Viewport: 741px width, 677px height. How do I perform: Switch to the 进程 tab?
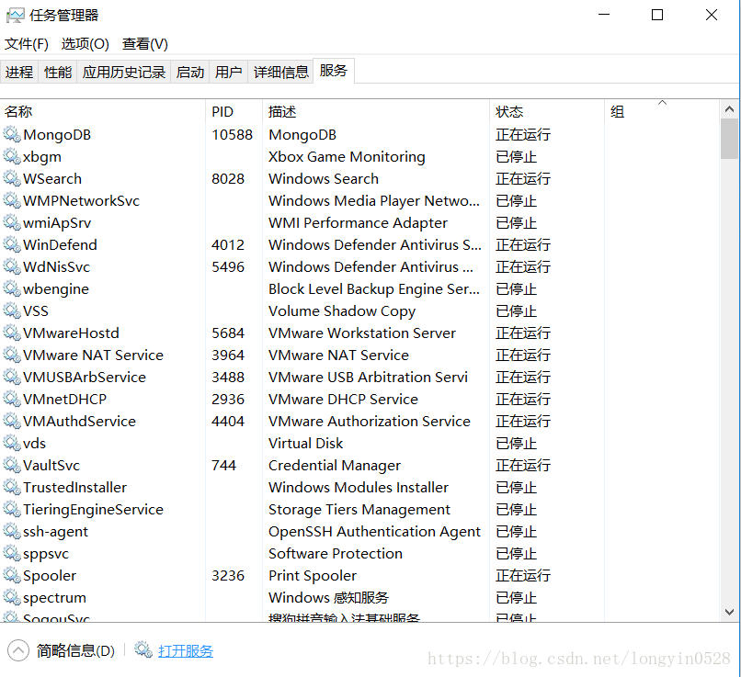click(19, 72)
